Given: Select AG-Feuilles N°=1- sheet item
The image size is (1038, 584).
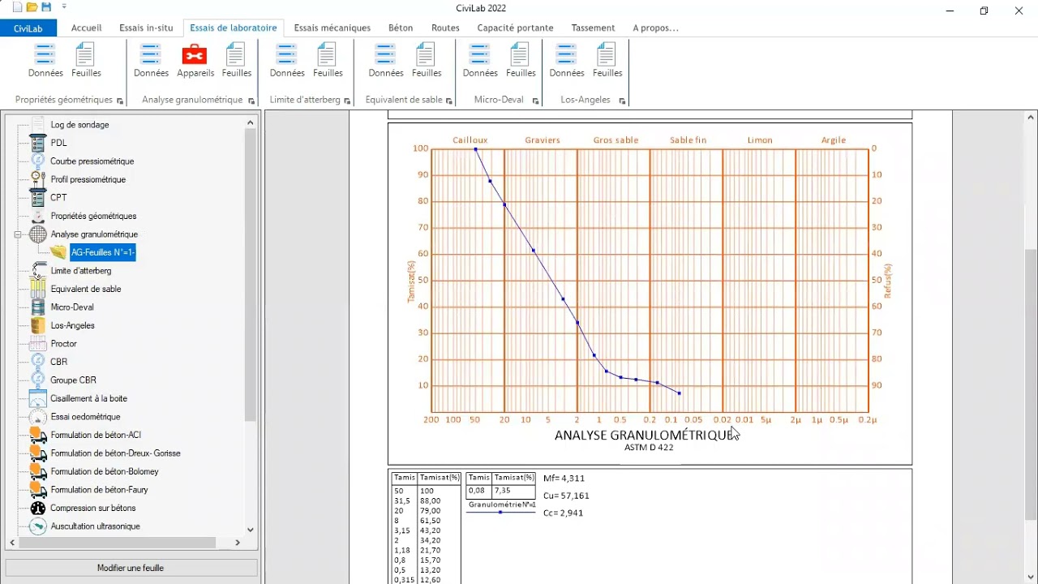Looking at the screenshot, I should (x=103, y=252).
